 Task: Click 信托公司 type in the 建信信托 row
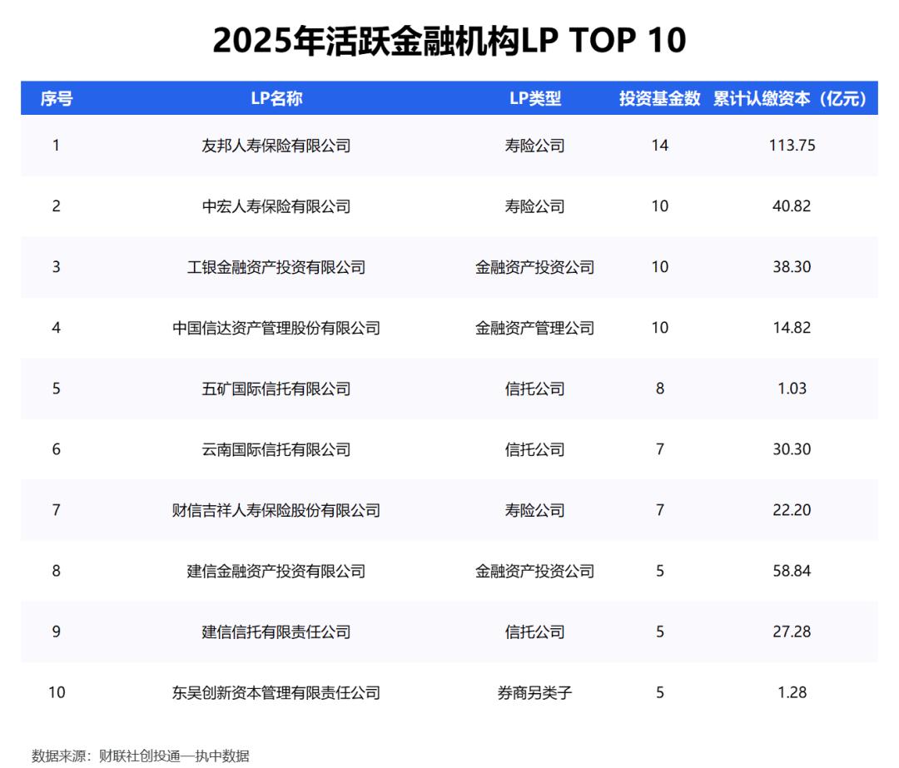535,632
